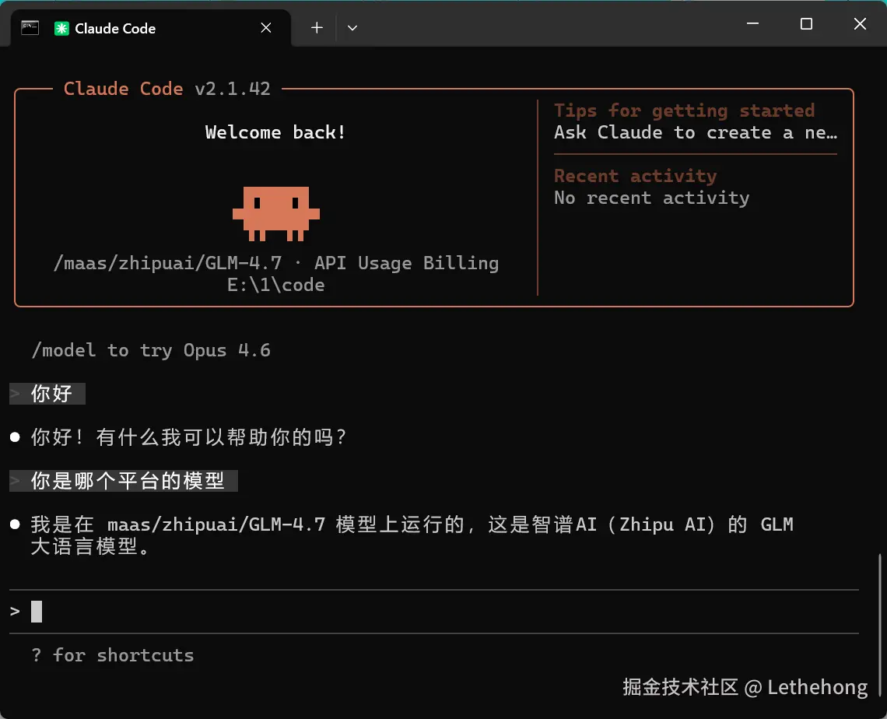
Task: Expand the new tab profile dropdown chevron
Action: coord(352,28)
